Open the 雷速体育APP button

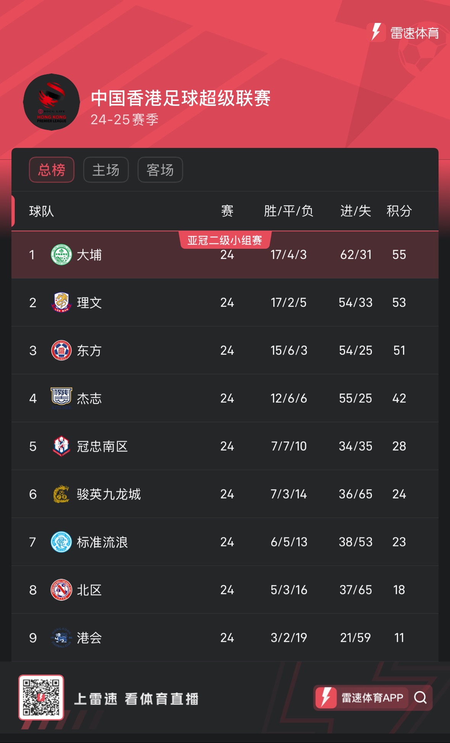(x=361, y=698)
